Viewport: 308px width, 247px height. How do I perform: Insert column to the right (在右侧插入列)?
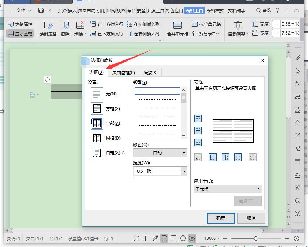[143, 33]
